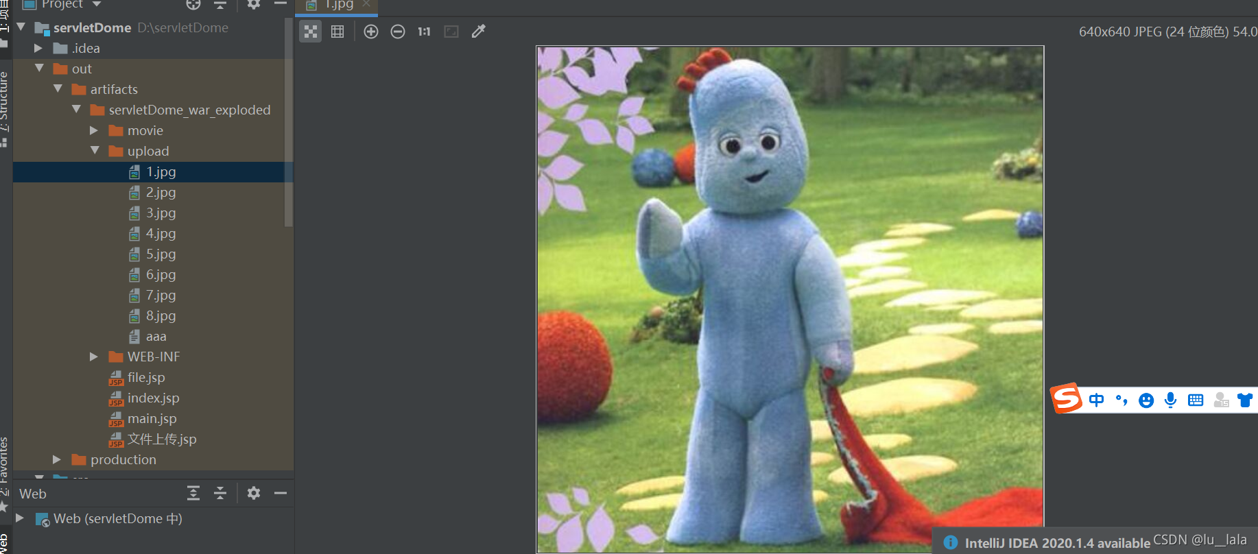Expand all in Web panel
Screen dimensions: 1258x554
point(193,493)
